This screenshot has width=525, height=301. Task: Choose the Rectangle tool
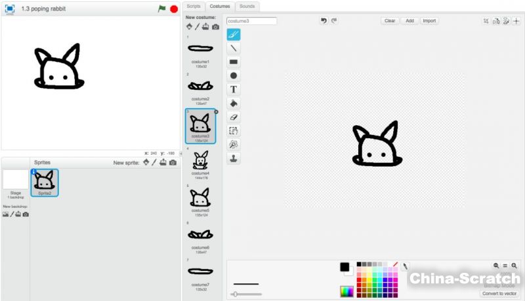tap(234, 62)
